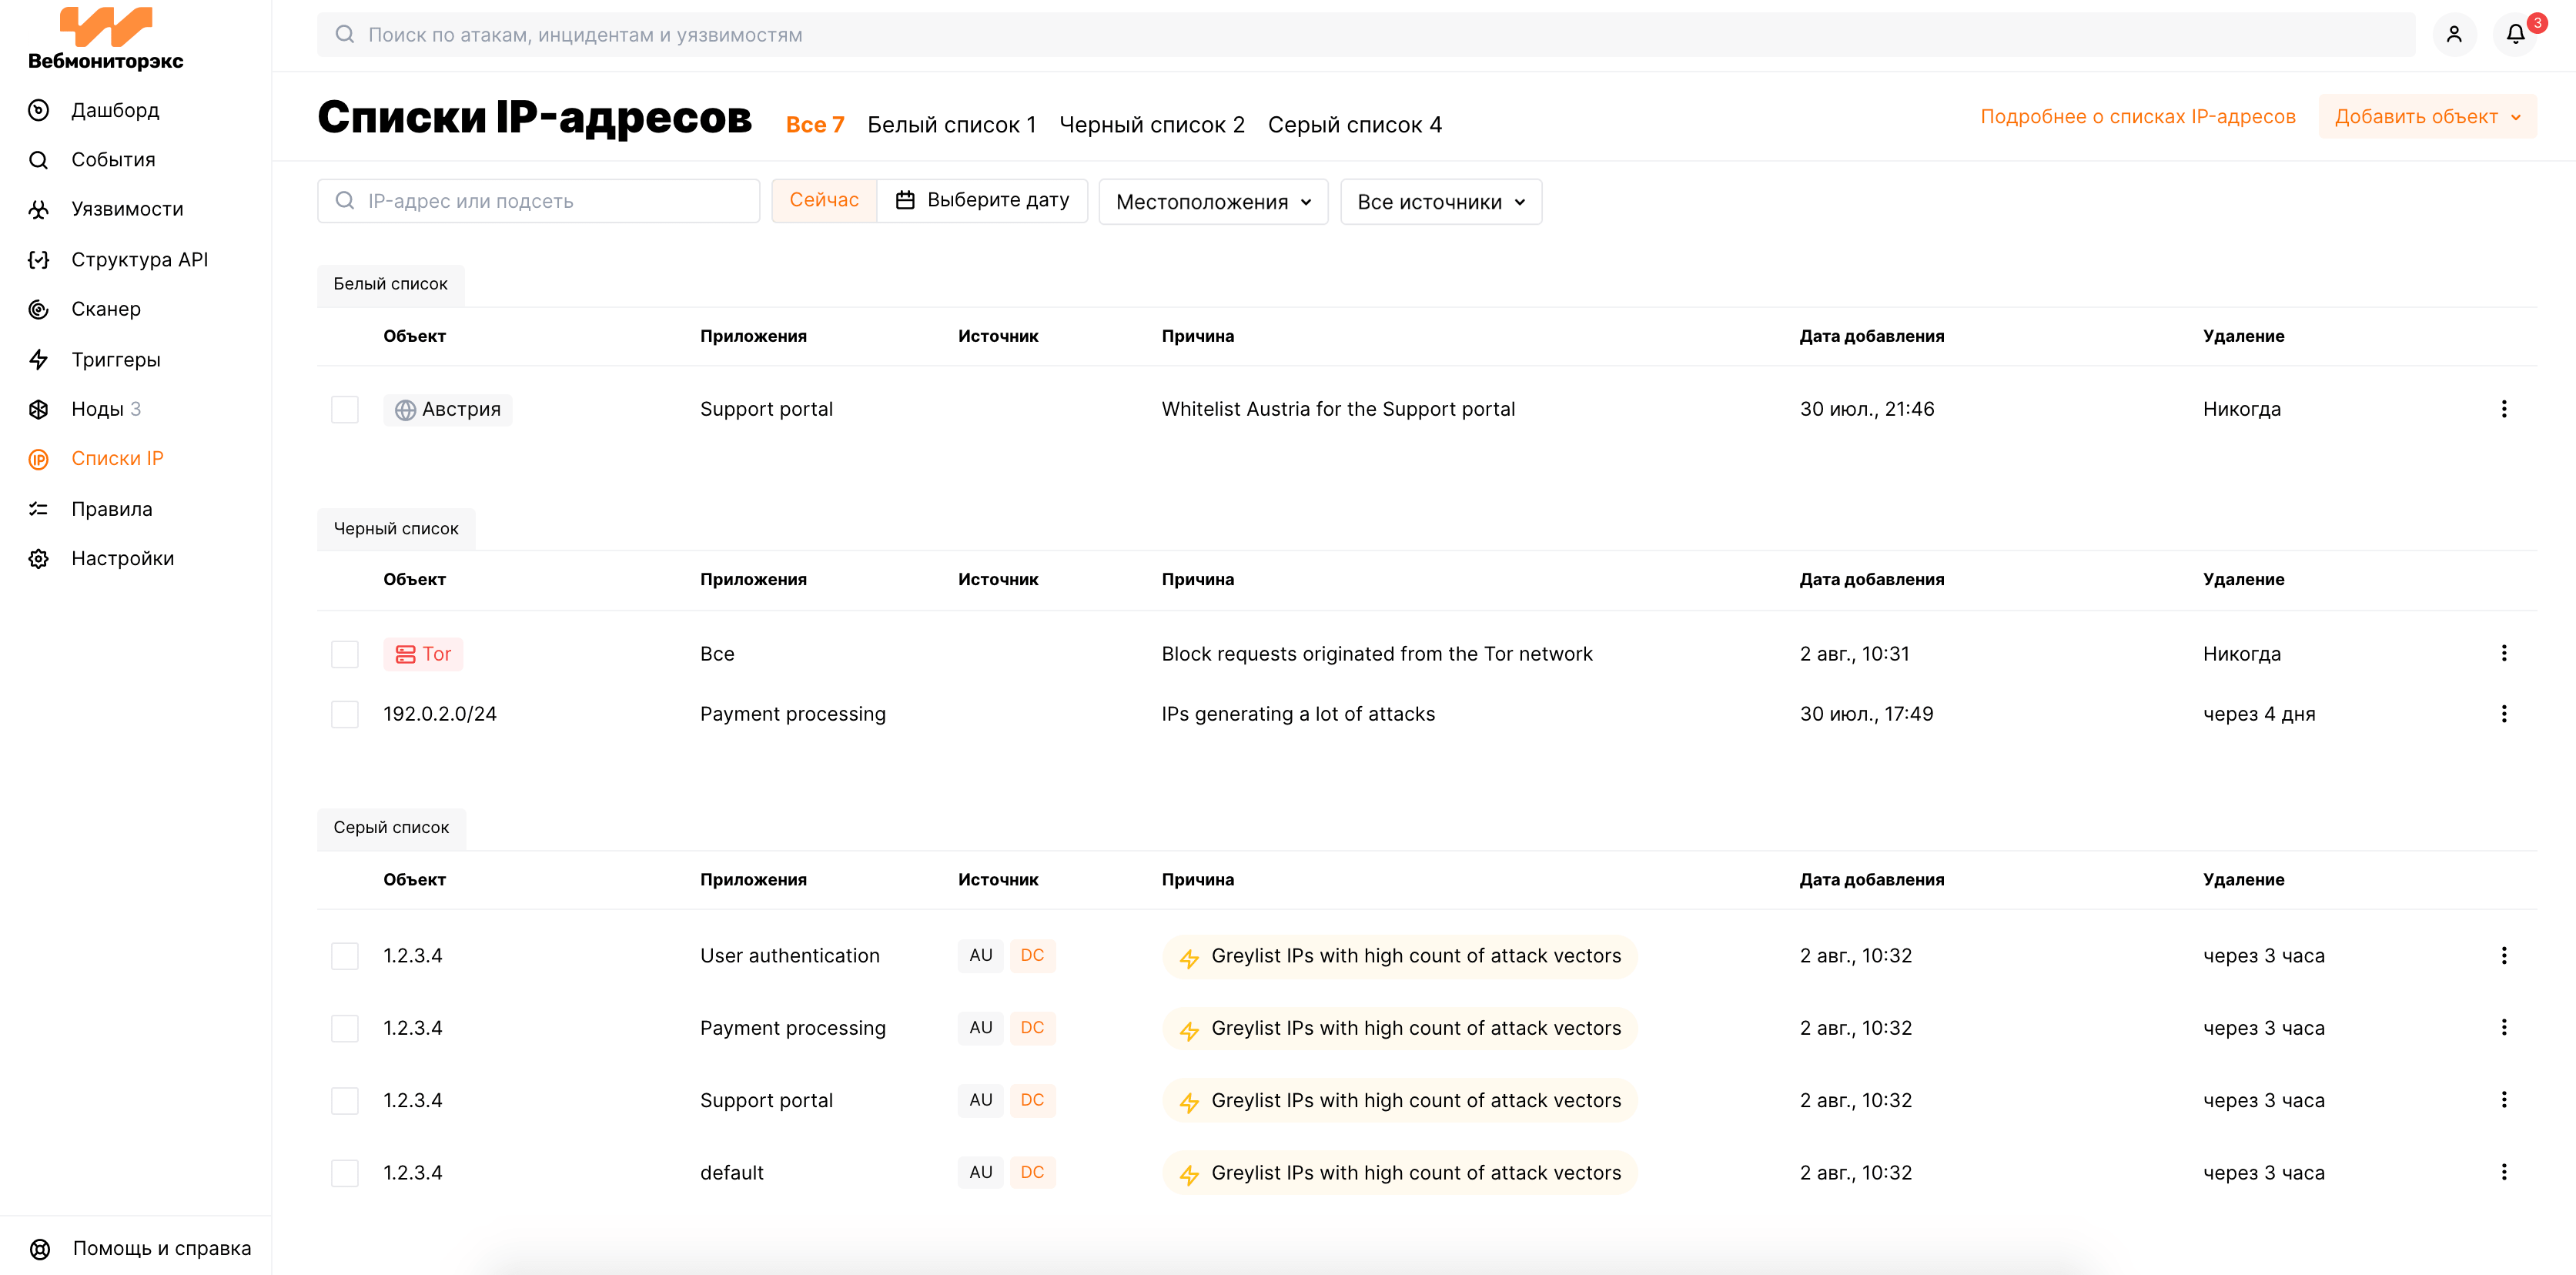This screenshot has height=1275, width=2576.
Task: Click the Помощь и справка lifebuoy icon
Action: click(40, 1249)
